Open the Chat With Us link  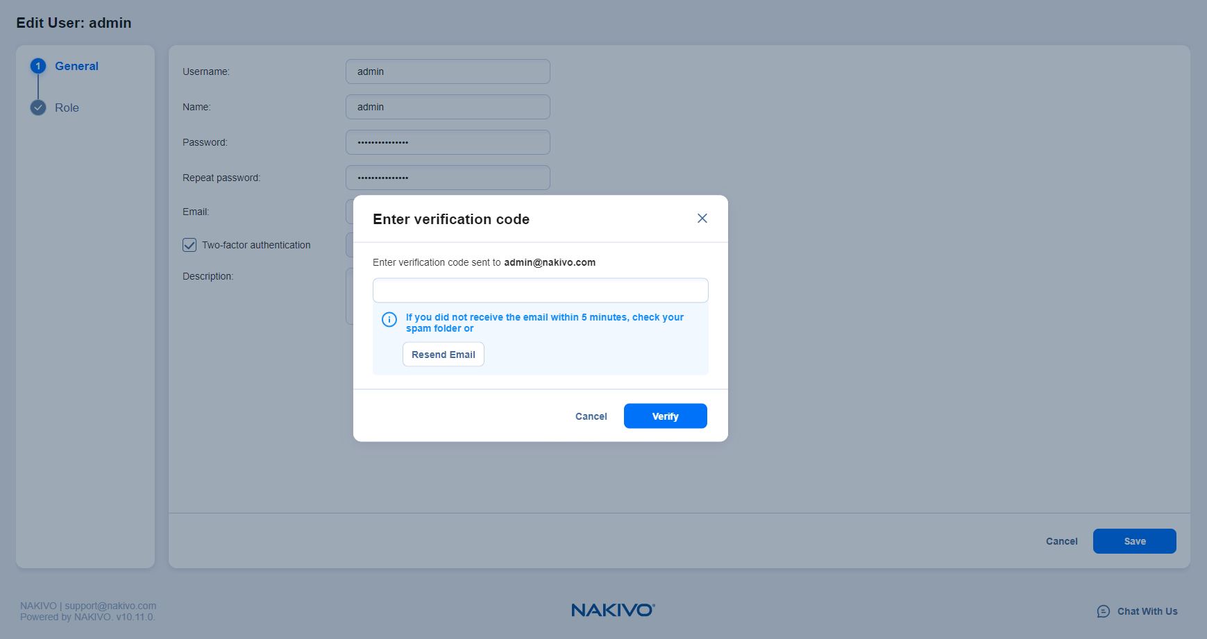pos(1147,611)
